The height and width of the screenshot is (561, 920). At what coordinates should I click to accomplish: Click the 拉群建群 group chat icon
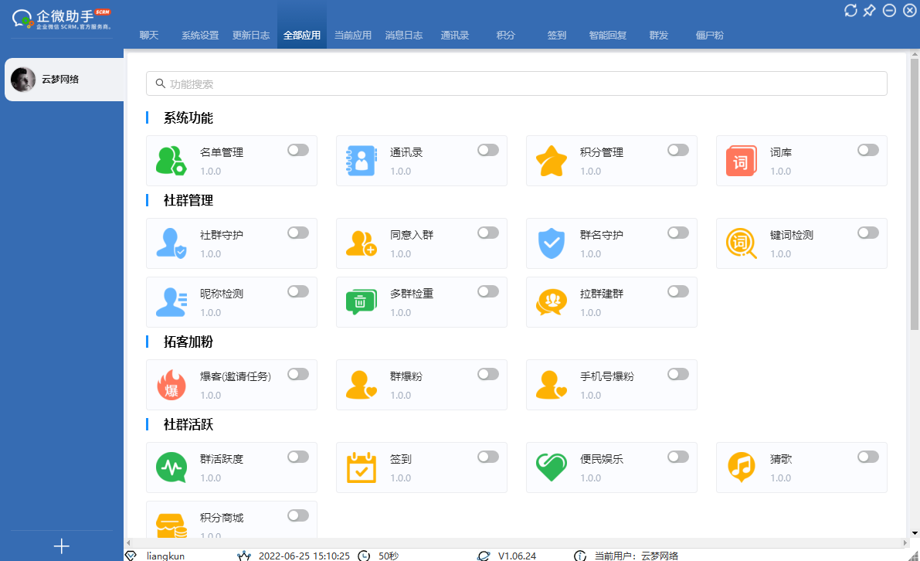click(552, 301)
